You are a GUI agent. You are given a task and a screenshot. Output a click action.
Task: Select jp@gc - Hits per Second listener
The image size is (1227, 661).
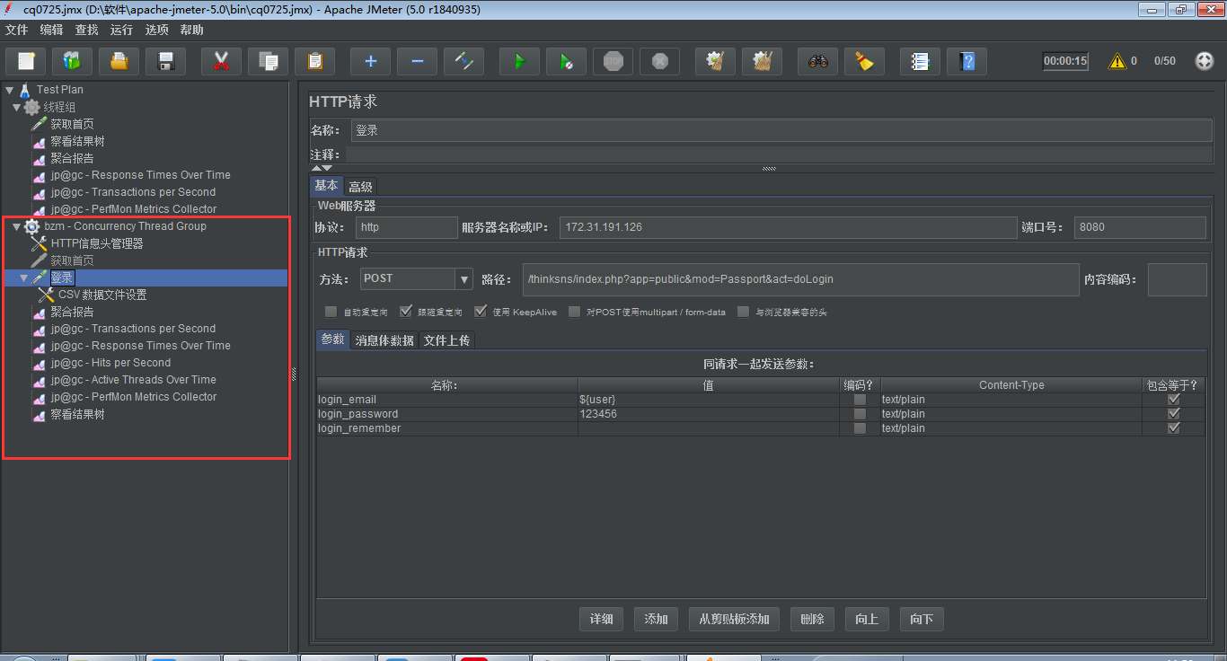click(x=110, y=363)
